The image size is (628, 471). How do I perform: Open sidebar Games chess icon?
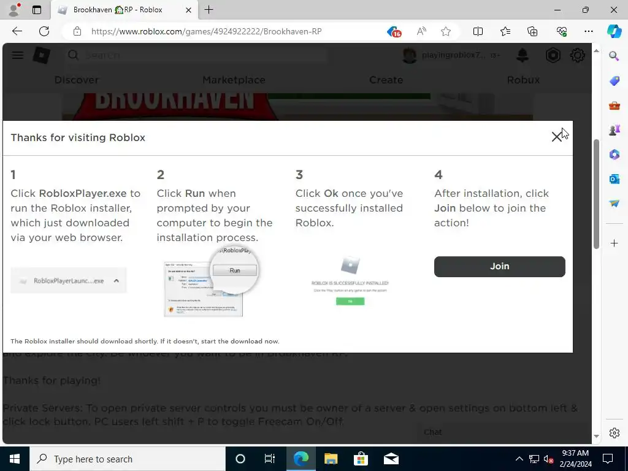614,130
